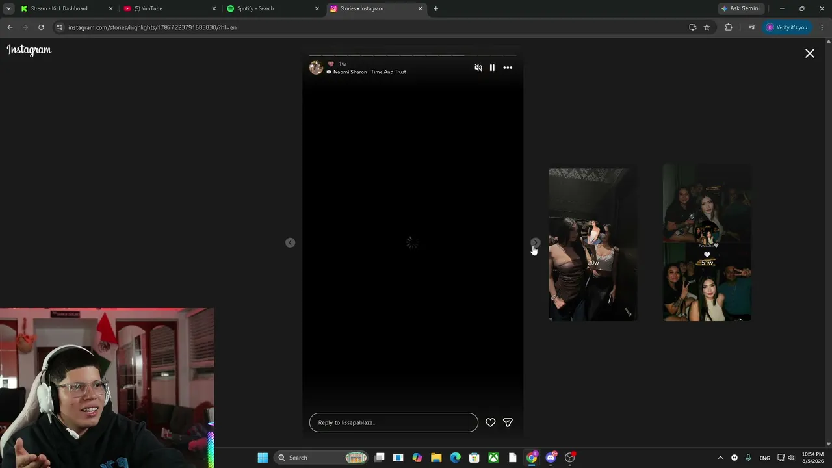Click the Instagram logo
Screen dimensions: 832x468
tap(29, 50)
